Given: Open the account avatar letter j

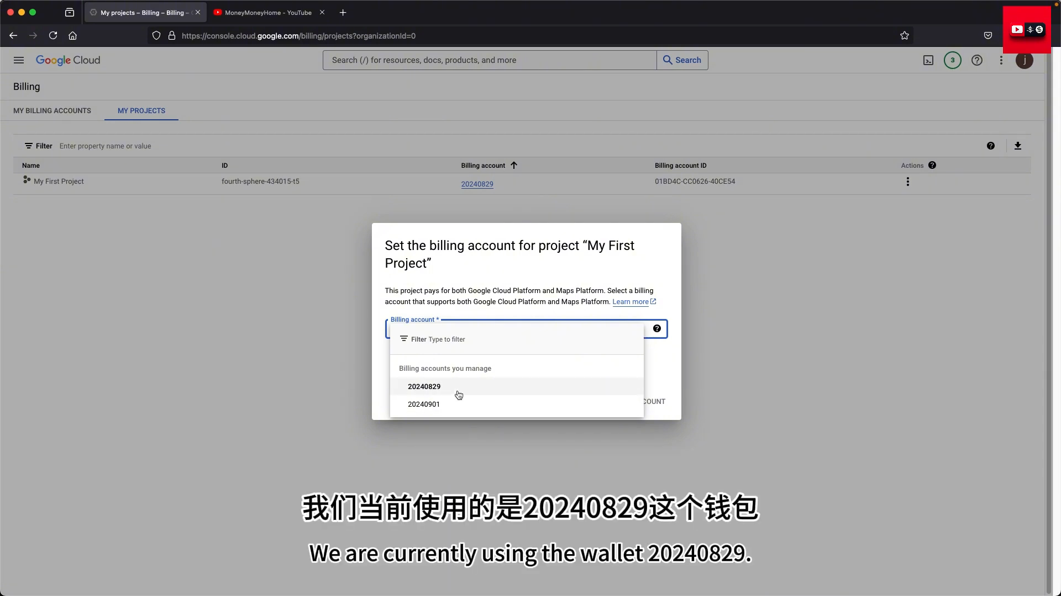Looking at the screenshot, I should click(1025, 60).
